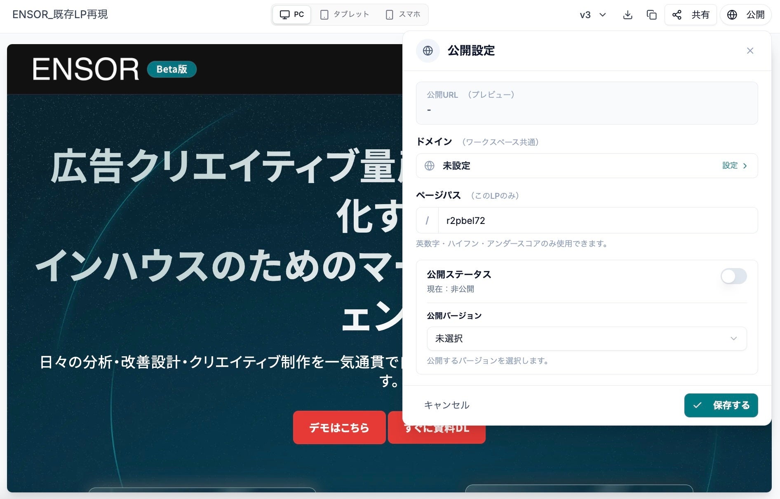The image size is (780, 499).
Task: Click the 現在：非公開 status text
Action: click(x=450, y=289)
